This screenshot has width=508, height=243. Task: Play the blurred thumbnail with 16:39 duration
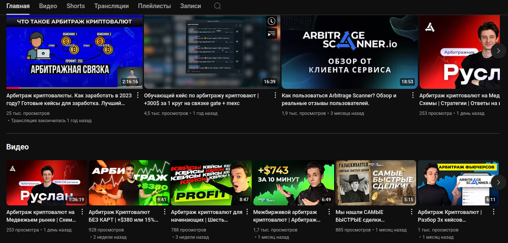click(212, 52)
